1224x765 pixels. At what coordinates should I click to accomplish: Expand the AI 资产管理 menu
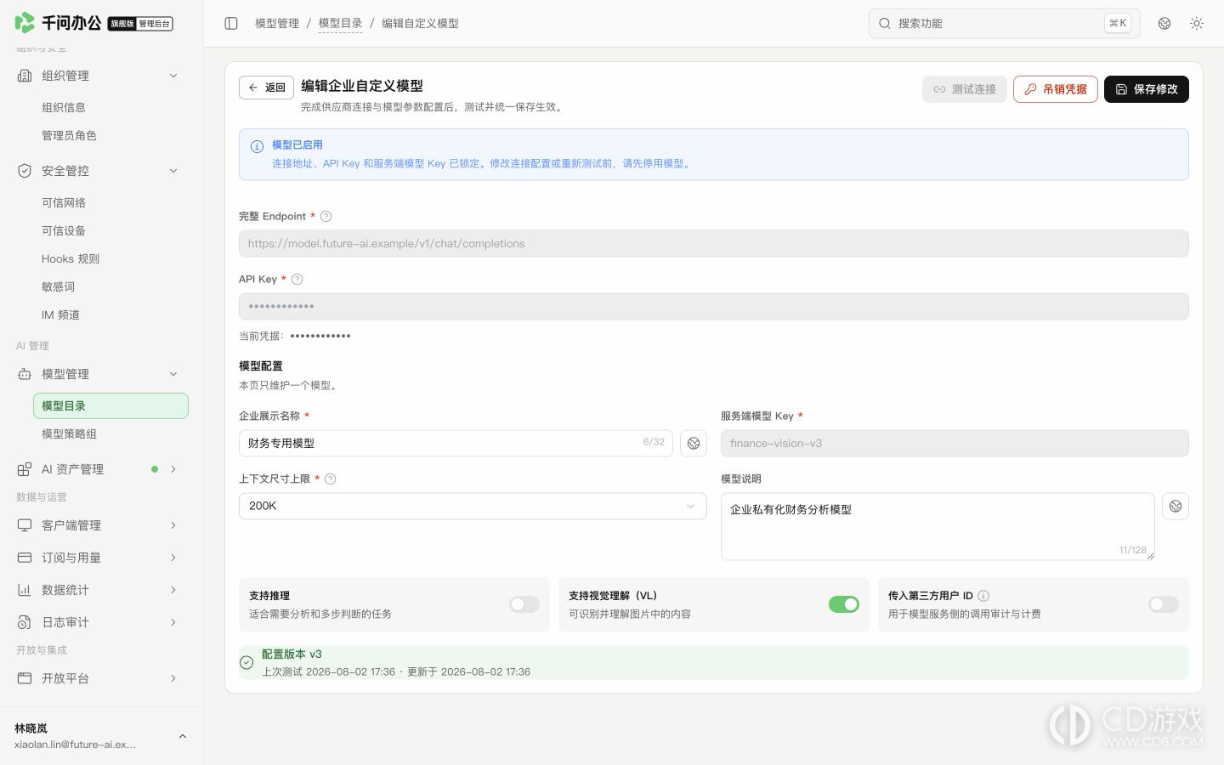click(173, 469)
